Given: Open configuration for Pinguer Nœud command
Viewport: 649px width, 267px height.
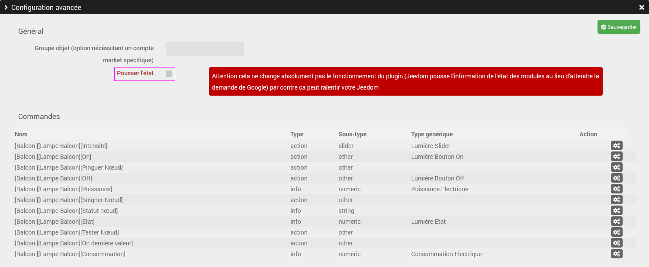Looking at the screenshot, I should 617,167.
